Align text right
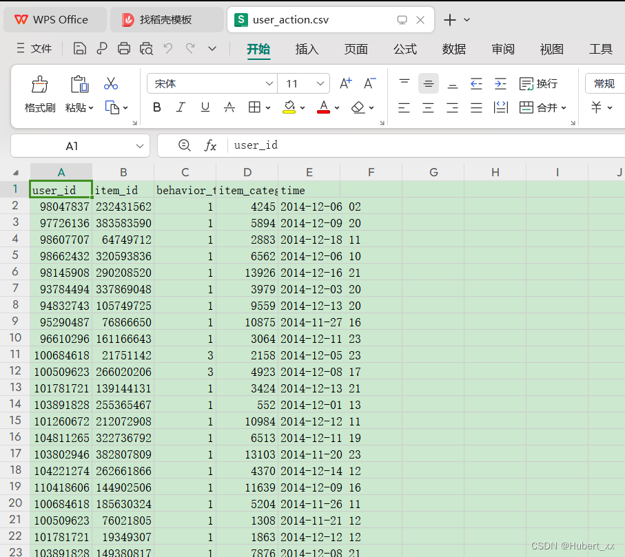Screen dimensions: 625x557 tap(452, 107)
